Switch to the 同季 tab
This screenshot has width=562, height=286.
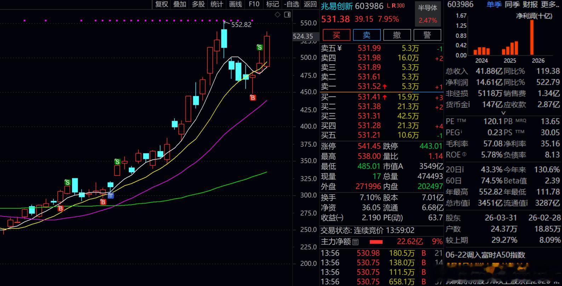coord(512,4)
